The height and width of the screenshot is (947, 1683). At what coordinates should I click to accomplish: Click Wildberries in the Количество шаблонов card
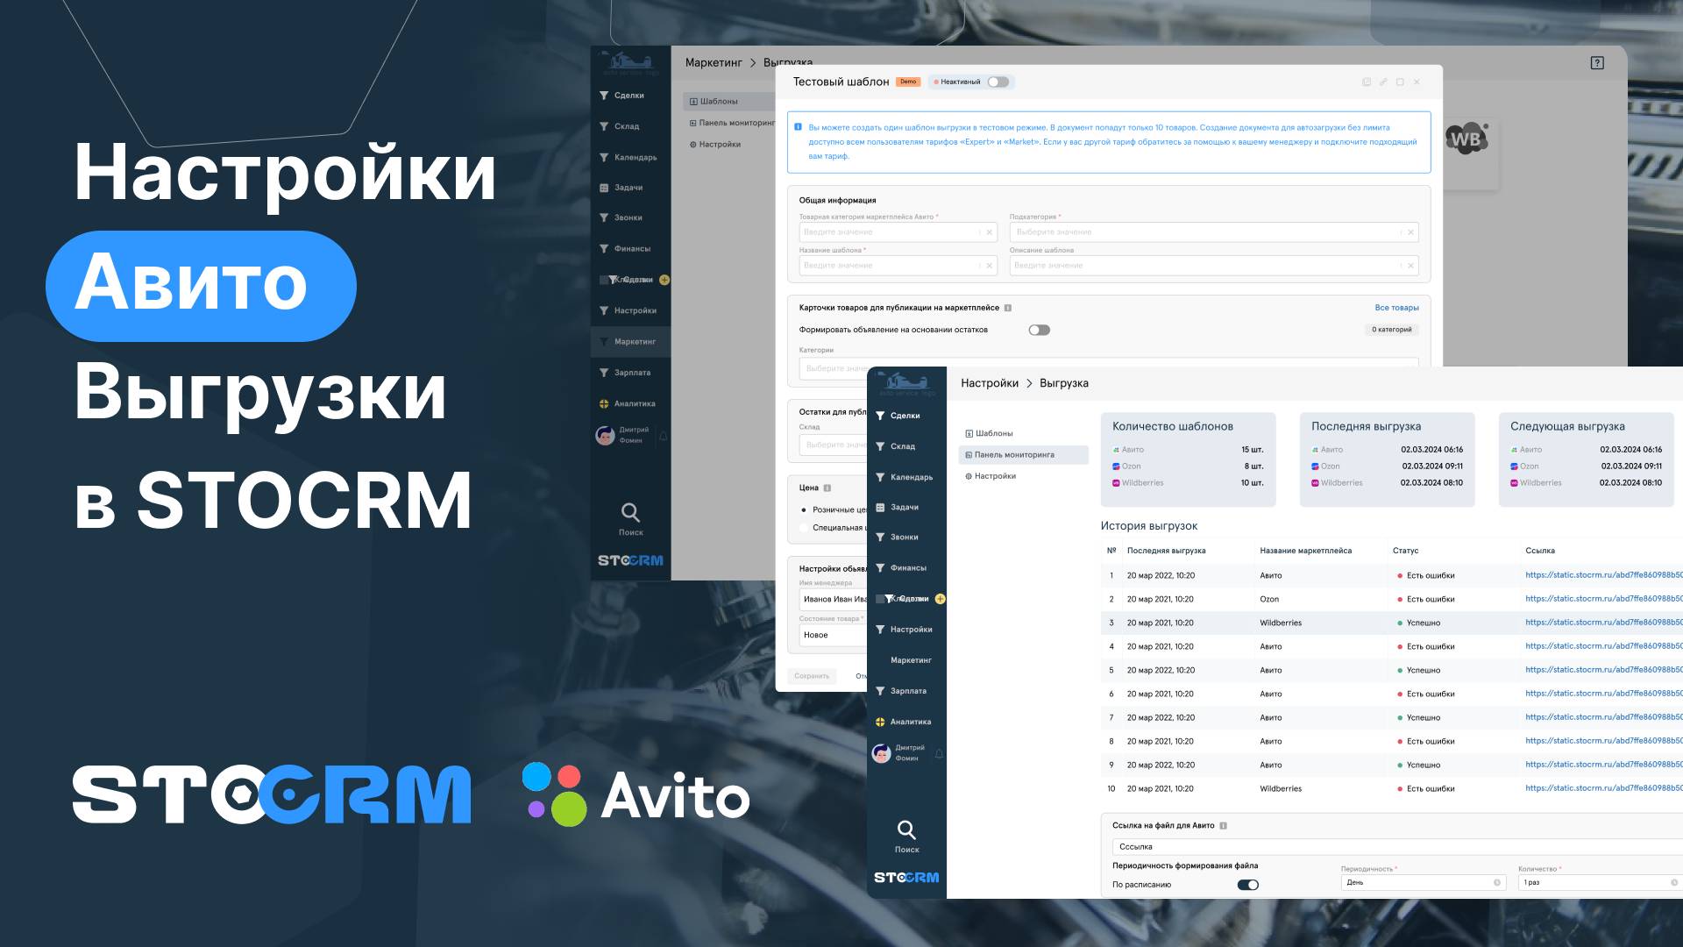(1142, 483)
